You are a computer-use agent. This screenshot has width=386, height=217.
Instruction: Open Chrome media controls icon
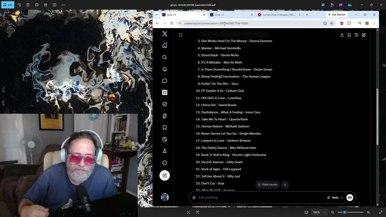coord(360,23)
